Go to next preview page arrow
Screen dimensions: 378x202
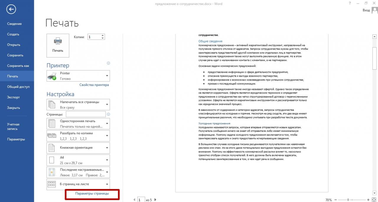coord(155,200)
